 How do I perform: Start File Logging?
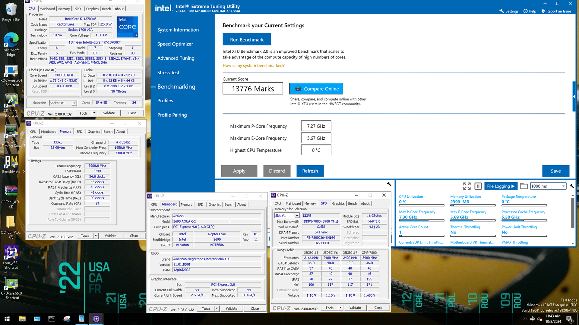(x=501, y=186)
